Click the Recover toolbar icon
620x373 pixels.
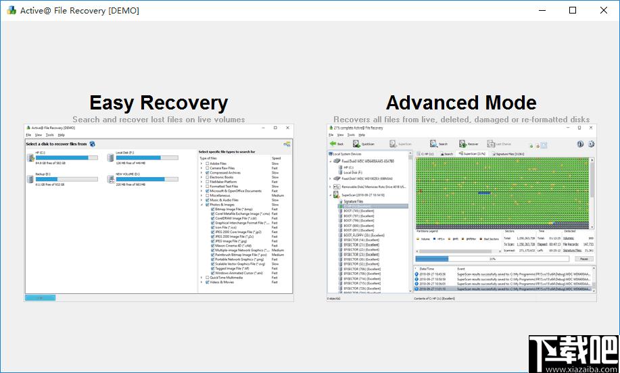pyautogui.click(x=463, y=144)
